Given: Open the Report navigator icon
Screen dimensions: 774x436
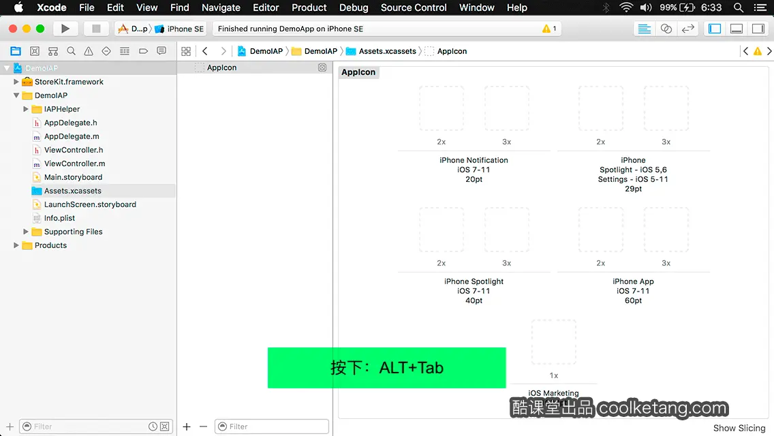Looking at the screenshot, I should [x=161, y=51].
